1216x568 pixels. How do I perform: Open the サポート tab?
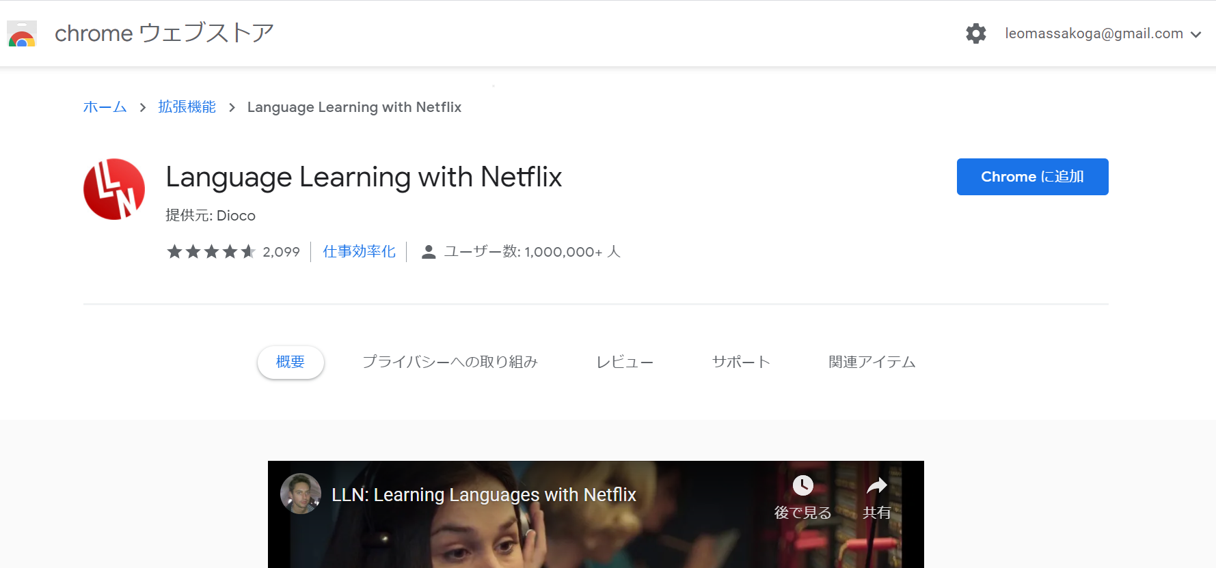pyautogui.click(x=741, y=362)
